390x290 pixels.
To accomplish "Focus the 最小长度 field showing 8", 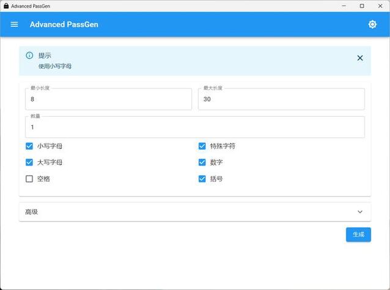I will tap(108, 99).
